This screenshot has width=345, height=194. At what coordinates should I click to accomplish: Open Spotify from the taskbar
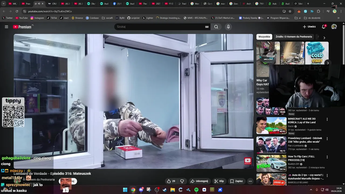click(196, 190)
